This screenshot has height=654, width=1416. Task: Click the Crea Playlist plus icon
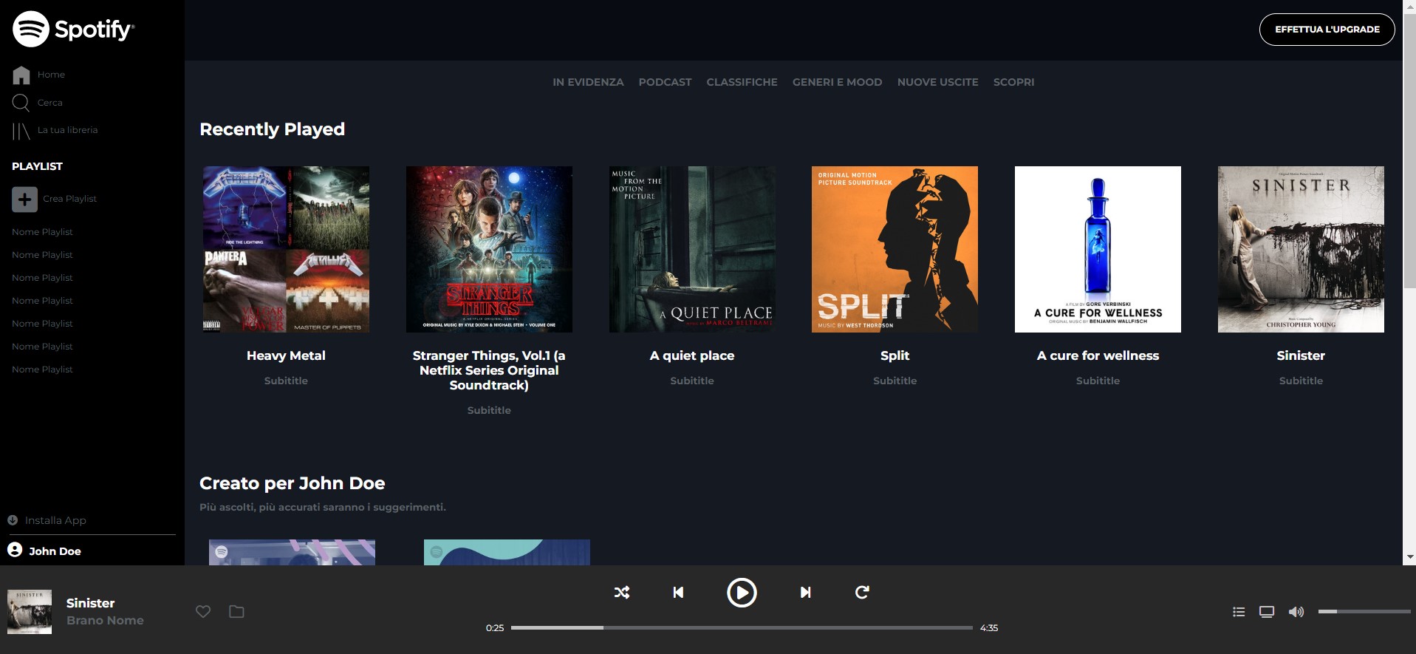click(x=24, y=199)
